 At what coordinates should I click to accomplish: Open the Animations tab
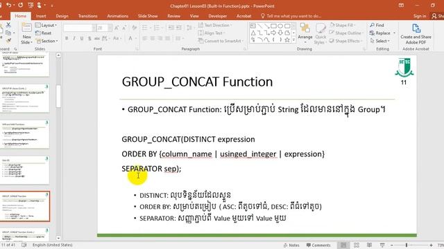click(118, 16)
